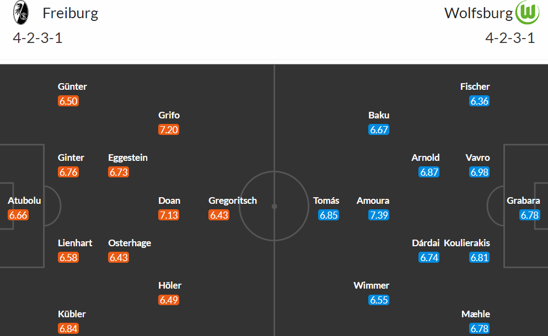
Task: Click the Wolfsburg club logo
Action: [x=528, y=13]
